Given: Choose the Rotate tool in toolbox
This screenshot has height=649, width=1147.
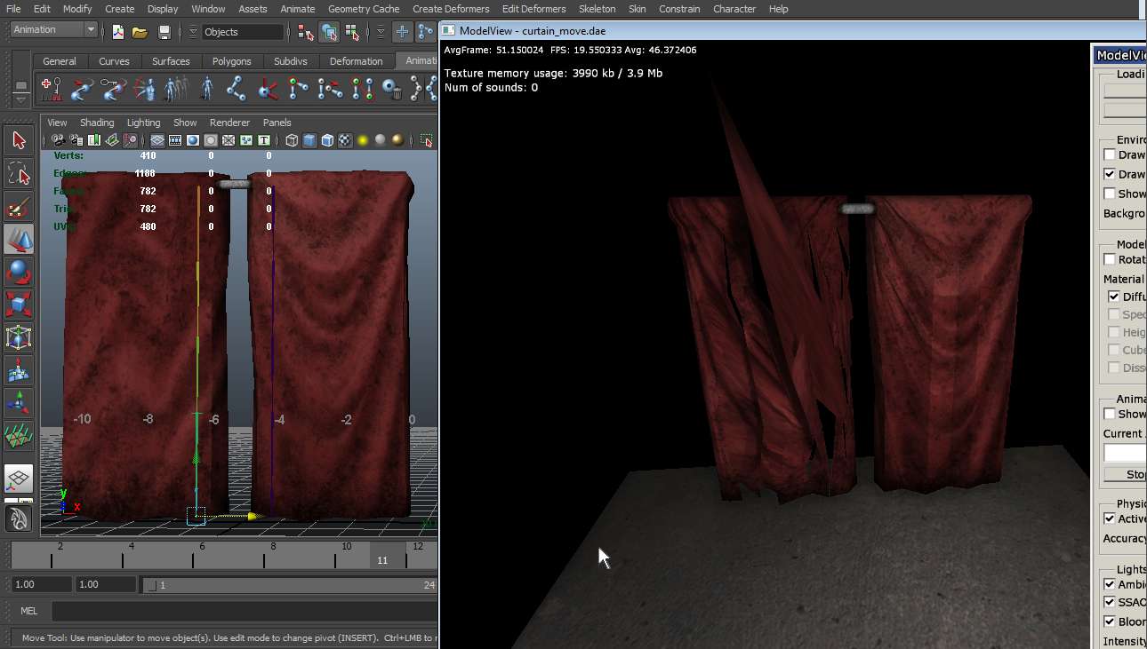Looking at the screenshot, I should 19,271.
